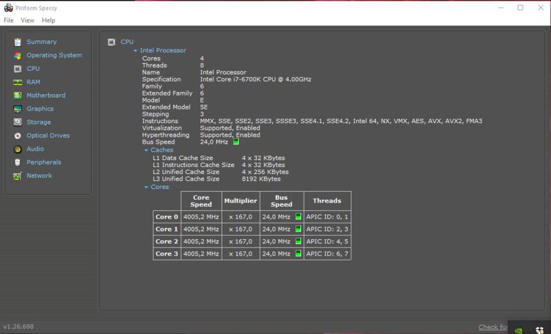Click the Motherboard icon in sidebar

tap(18, 96)
